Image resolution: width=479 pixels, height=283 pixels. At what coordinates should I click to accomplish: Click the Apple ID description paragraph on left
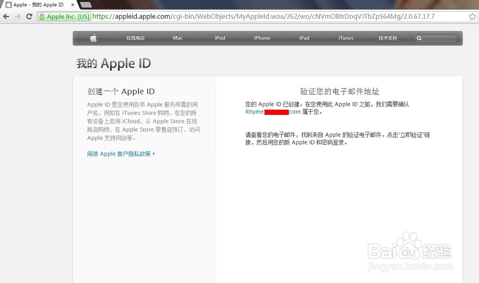coord(144,121)
